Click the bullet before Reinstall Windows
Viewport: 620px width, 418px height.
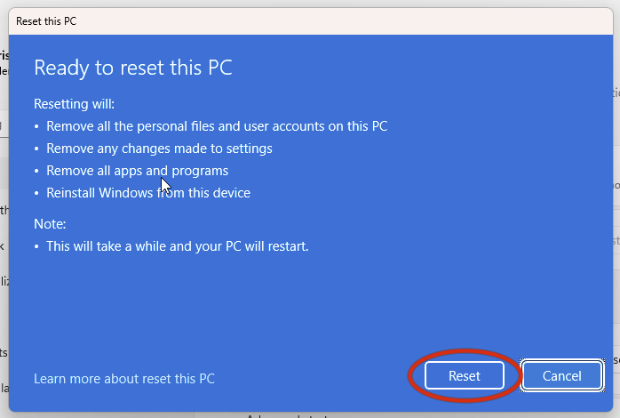(x=36, y=193)
